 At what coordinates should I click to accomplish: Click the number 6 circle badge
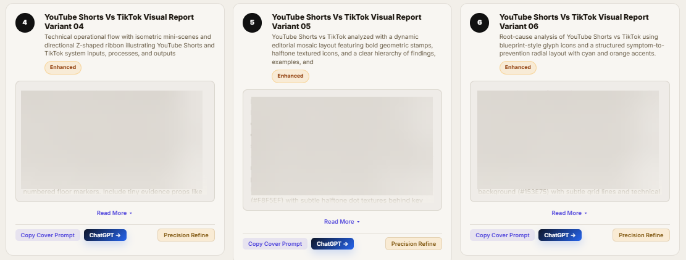pyautogui.click(x=480, y=23)
